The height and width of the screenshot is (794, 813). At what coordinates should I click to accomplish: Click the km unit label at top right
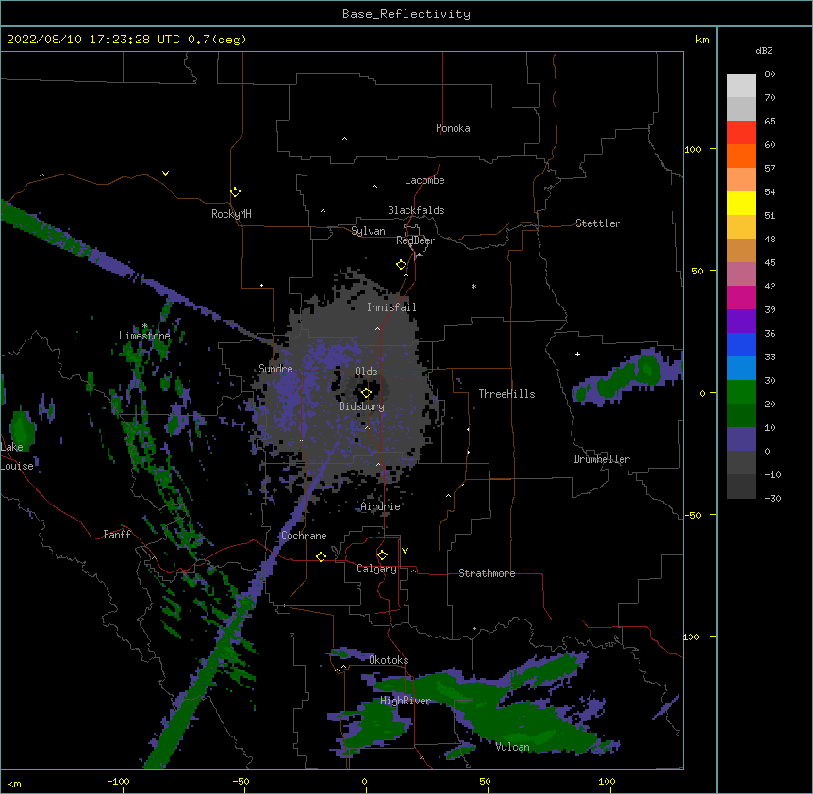pyautogui.click(x=703, y=40)
